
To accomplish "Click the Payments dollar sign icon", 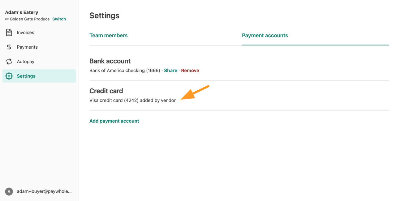I will [9, 47].
